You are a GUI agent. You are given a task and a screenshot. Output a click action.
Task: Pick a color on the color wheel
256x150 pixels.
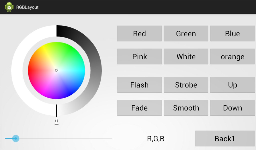(x=67, y=57)
